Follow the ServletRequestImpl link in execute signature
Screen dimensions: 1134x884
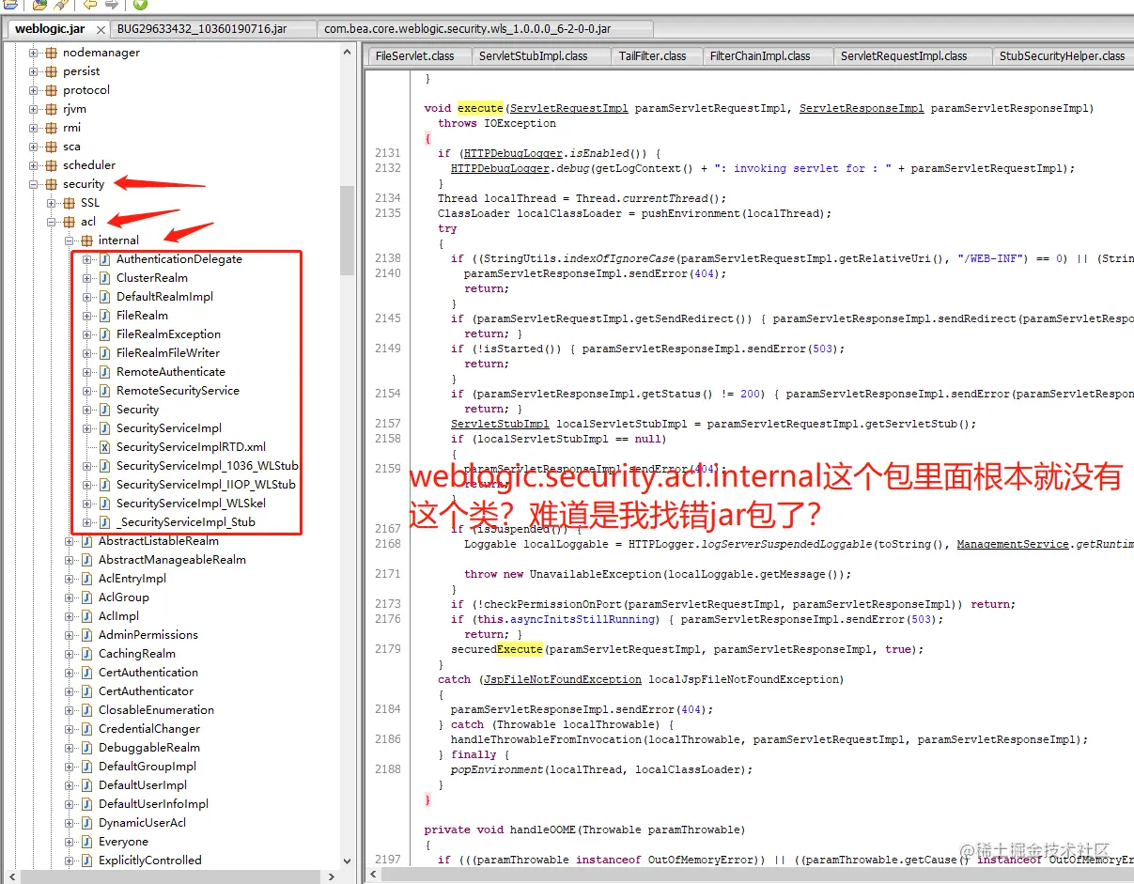pyautogui.click(x=569, y=108)
